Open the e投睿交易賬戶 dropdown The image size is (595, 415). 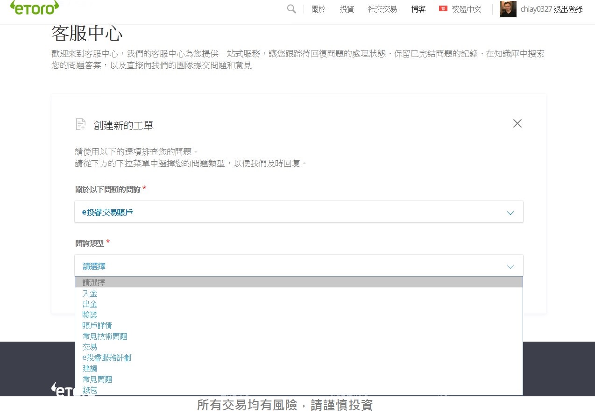click(x=299, y=212)
